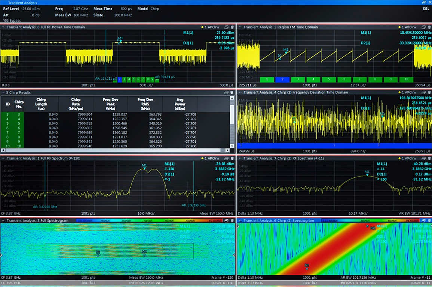Collapse the Chirp (2) Spectrogram title arrow
Screen dimensions: 432x287
pyautogui.click(x=240, y=220)
